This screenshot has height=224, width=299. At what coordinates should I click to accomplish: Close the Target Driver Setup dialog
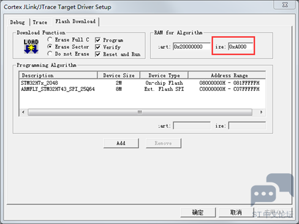[285, 5]
